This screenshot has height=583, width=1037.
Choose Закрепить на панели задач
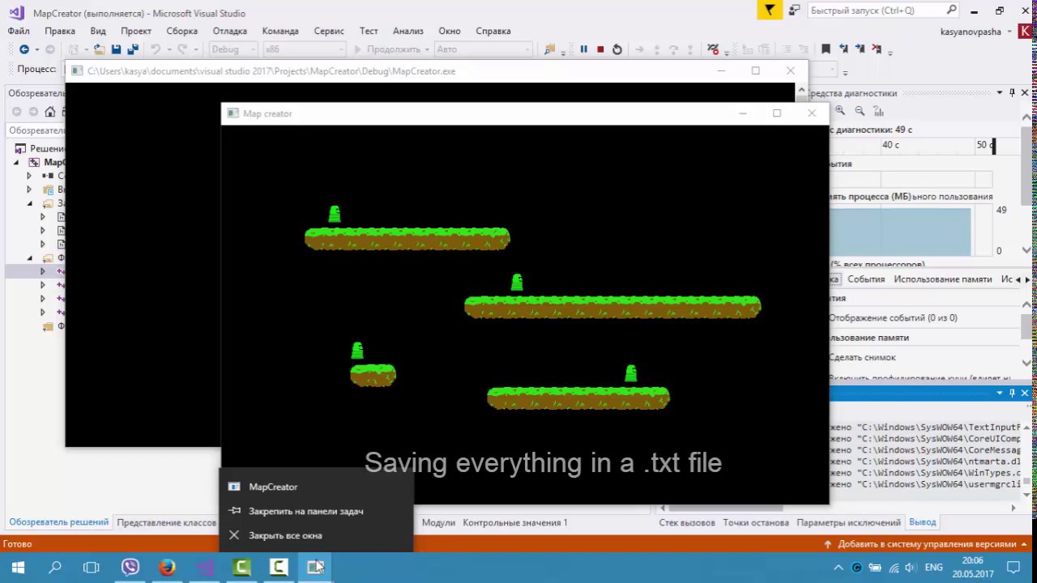[317, 511]
